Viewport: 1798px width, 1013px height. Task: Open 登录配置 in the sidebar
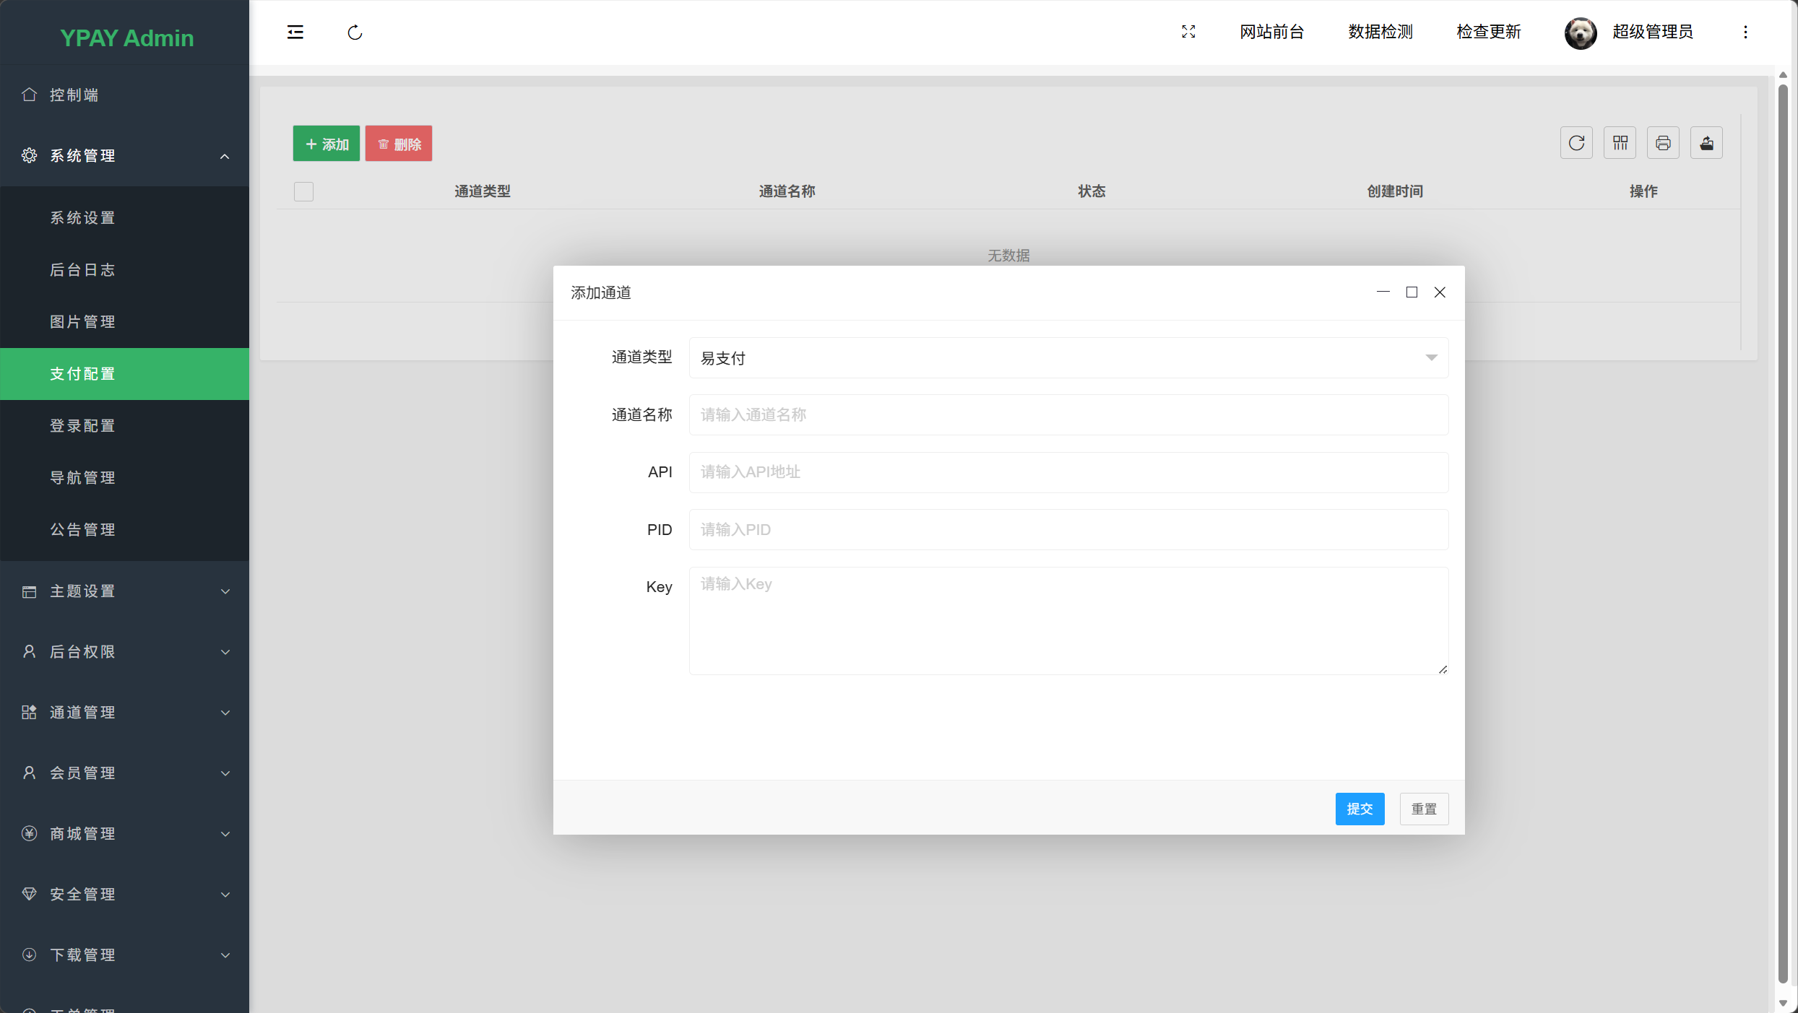pyautogui.click(x=82, y=426)
